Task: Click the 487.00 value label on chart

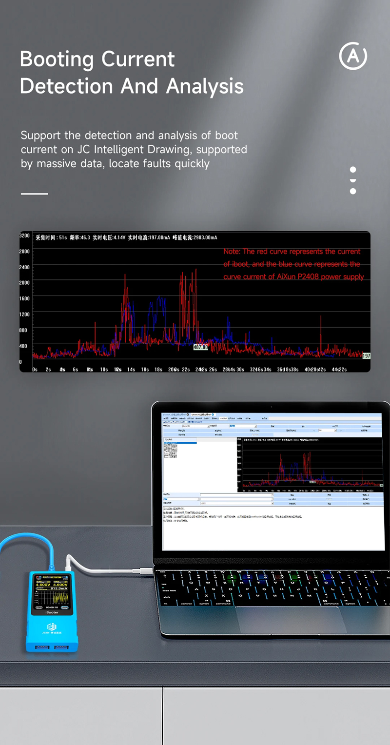Action: [x=200, y=347]
